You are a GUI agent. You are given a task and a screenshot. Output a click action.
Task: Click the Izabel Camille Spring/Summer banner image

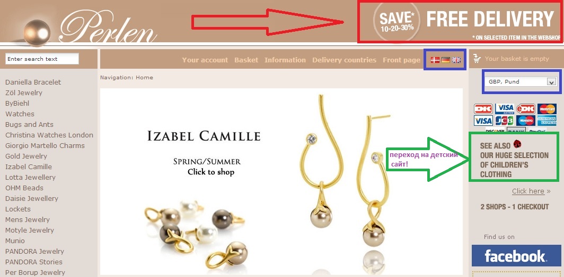click(x=281, y=181)
